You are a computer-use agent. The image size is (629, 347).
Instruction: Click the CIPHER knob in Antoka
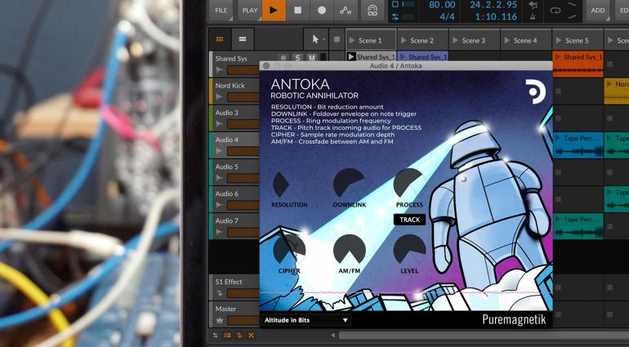pos(289,251)
